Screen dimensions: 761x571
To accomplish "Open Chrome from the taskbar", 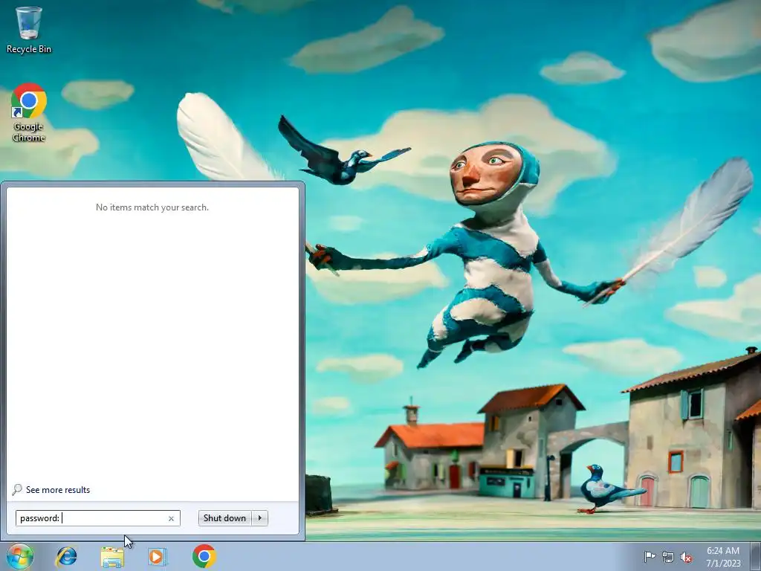I will (204, 556).
